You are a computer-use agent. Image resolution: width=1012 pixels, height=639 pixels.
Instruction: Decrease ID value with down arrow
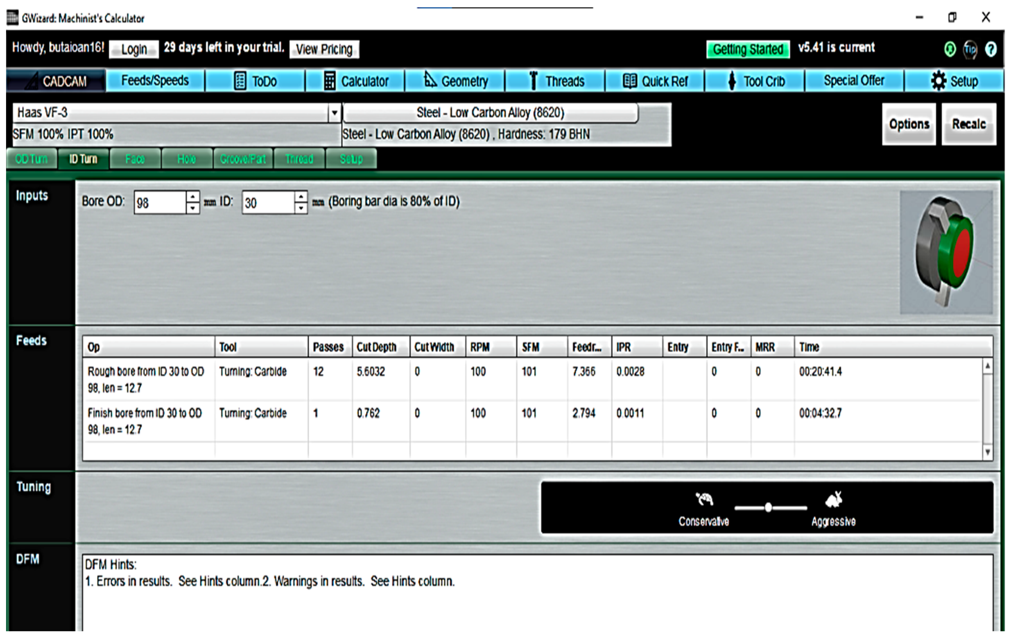tap(301, 208)
